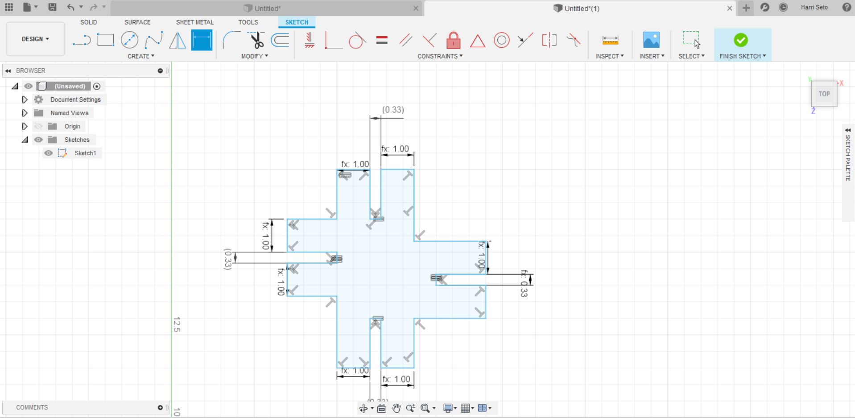The width and height of the screenshot is (855, 418).
Task: Apply the Collinear constraint
Action: coord(525,41)
